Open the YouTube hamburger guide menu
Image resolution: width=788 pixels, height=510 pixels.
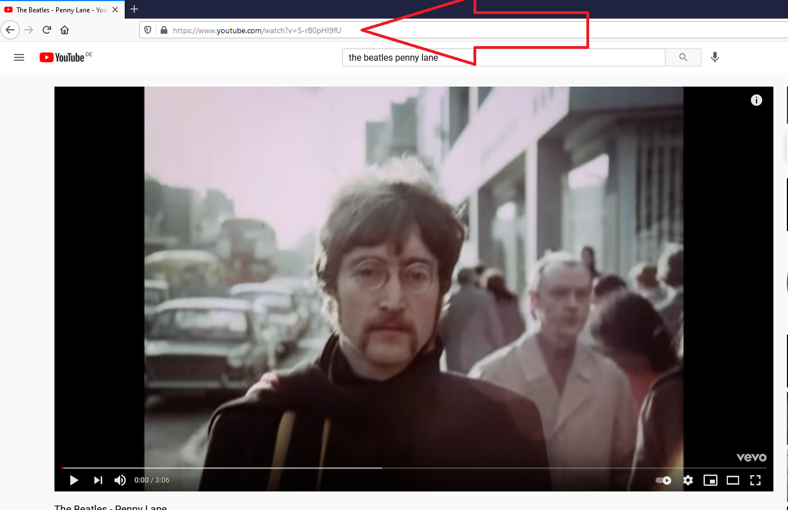[19, 57]
